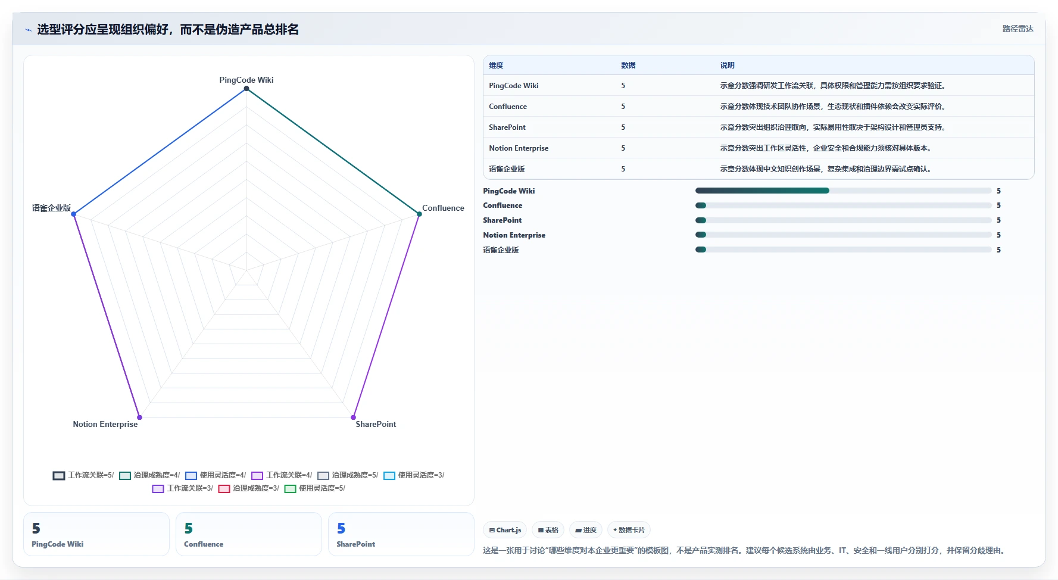Select the 数据卡片 chip
Viewport: 1058px width, 580px height.
pos(629,530)
